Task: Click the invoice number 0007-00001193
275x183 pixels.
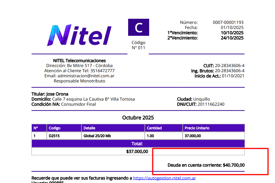Action: tap(228, 22)
